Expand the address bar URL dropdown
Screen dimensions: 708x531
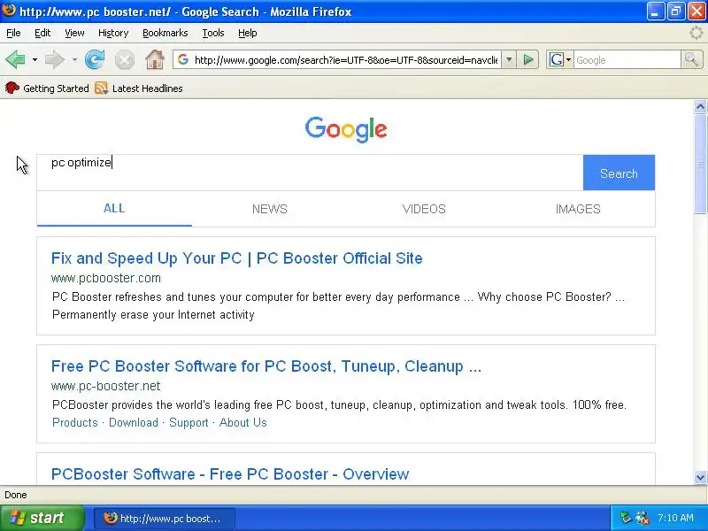click(x=509, y=59)
